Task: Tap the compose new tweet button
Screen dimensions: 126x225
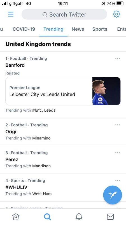Action: pyautogui.click(x=113, y=195)
